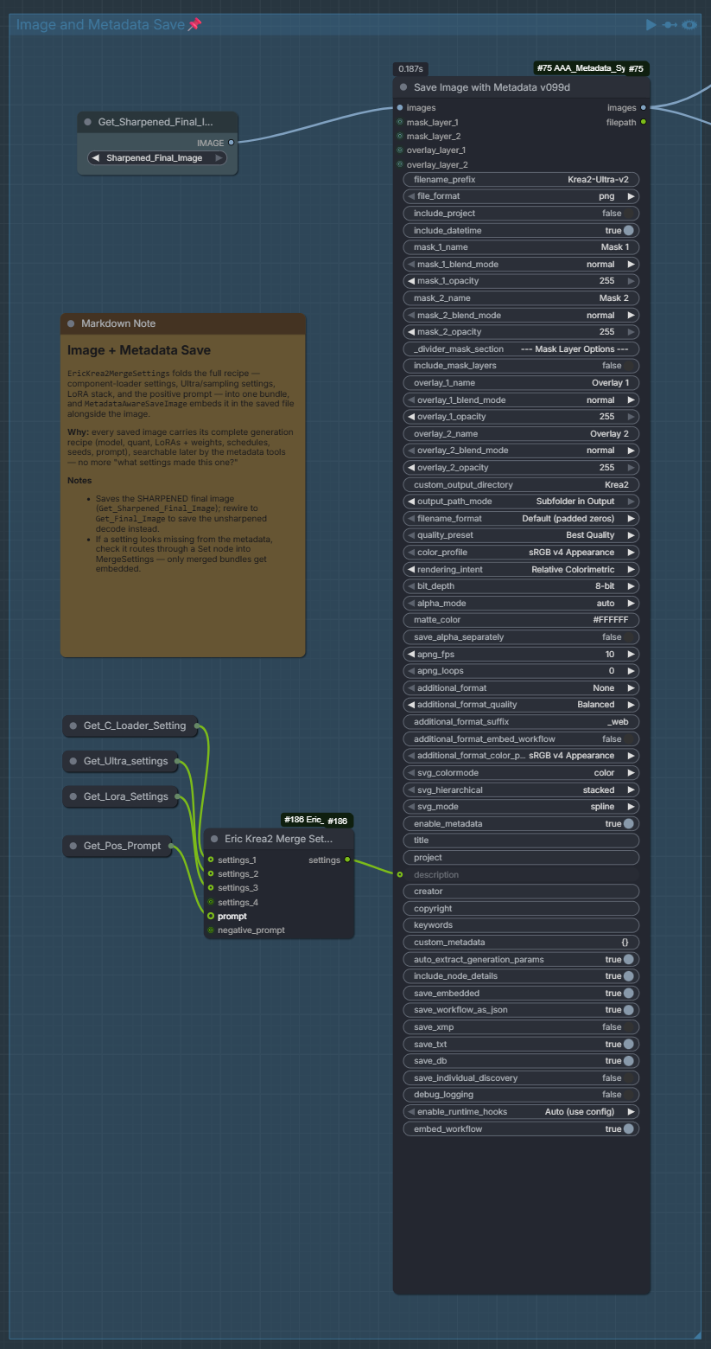Click the keywords text field
The image size is (711, 1349).
click(521, 925)
